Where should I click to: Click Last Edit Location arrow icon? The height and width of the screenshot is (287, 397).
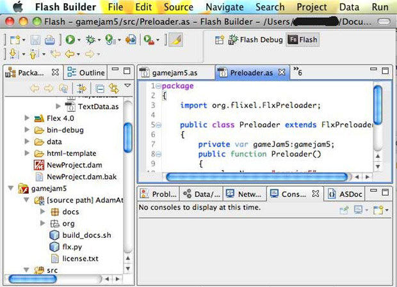[x=56, y=54]
